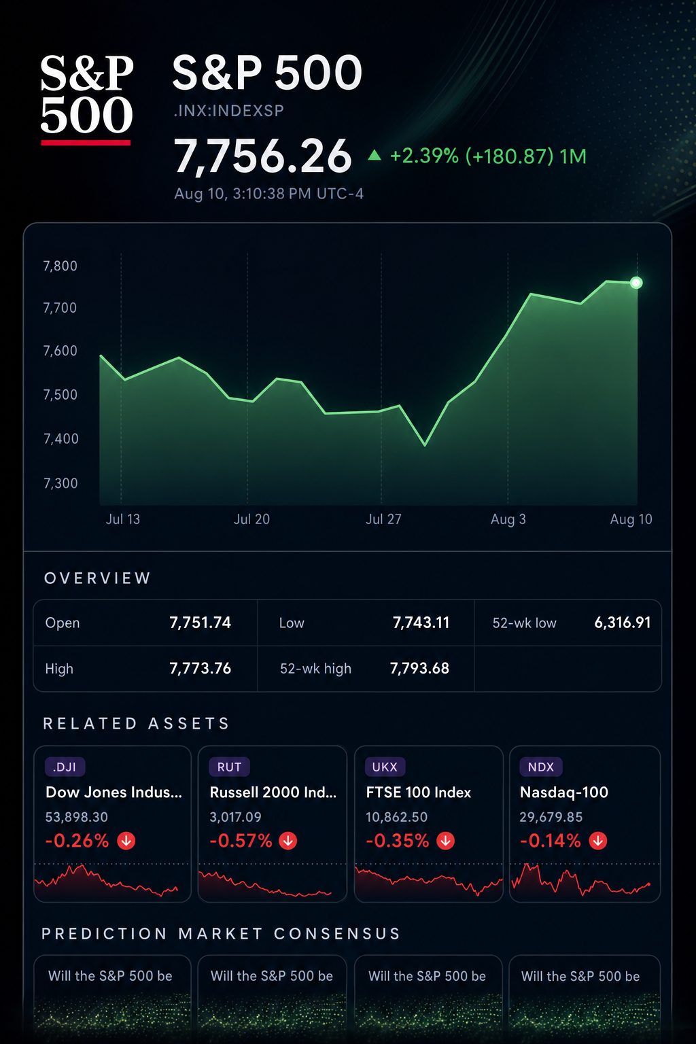Image resolution: width=696 pixels, height=1044 pixels.
Task: Click the Dow Jones -0.26% change
Action: tap(77, 841)
